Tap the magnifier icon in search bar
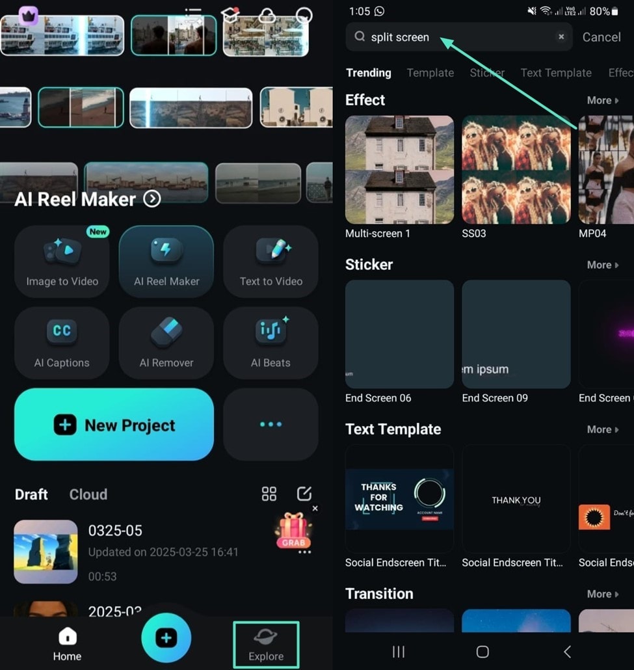Image resolution: width=634 pixels, height=670 pixels. 360,36
